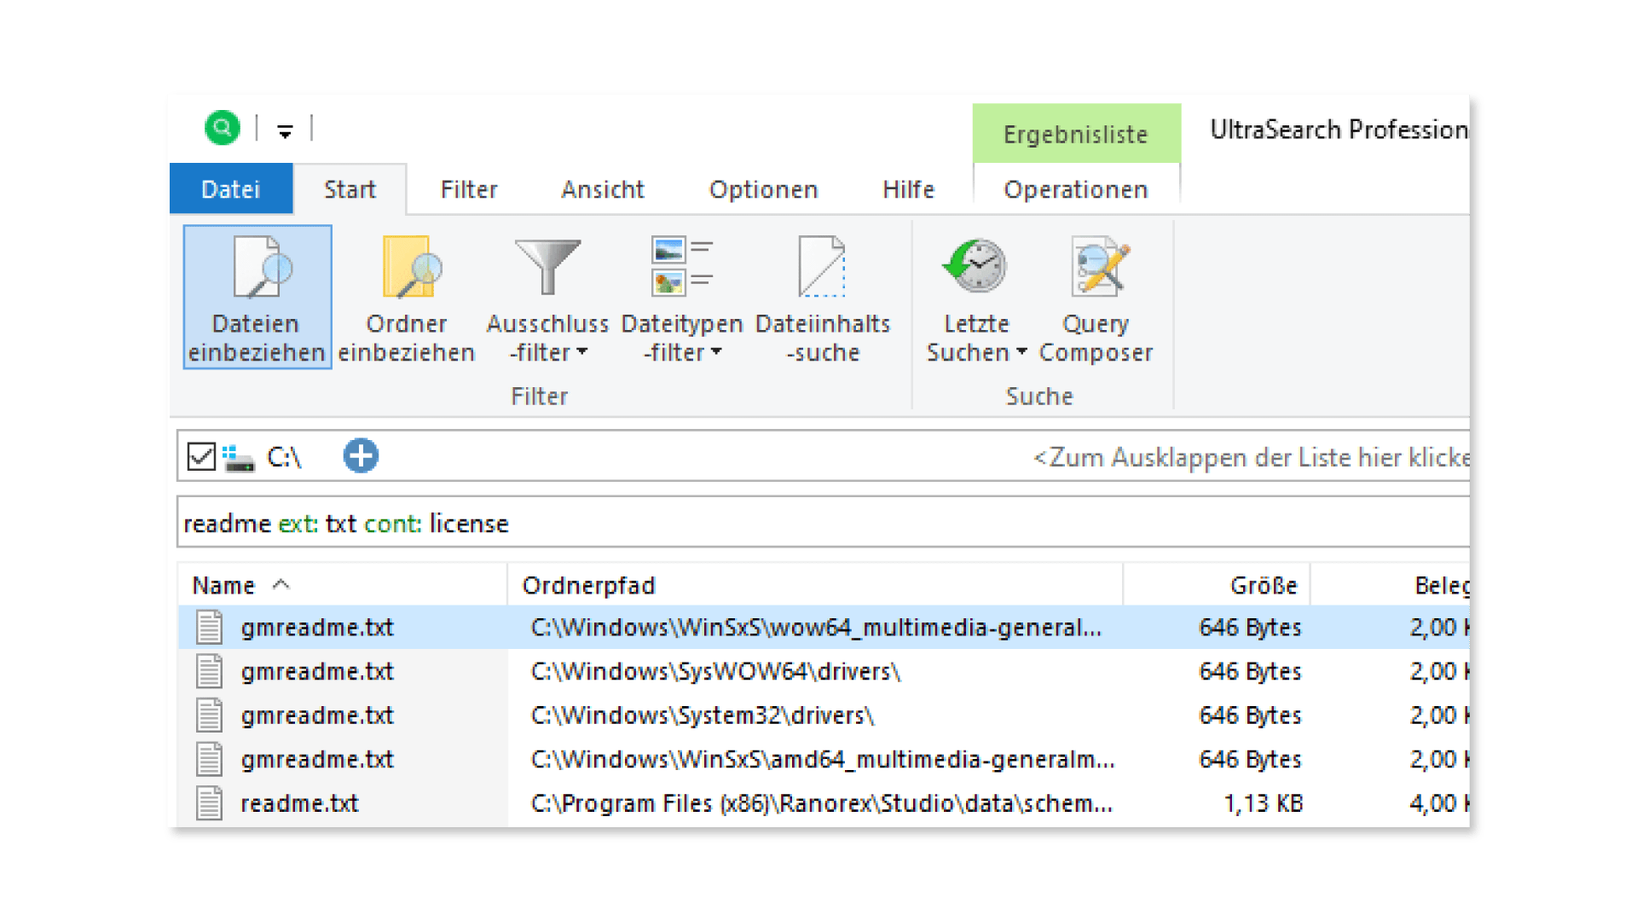Sort results by Name column header
The image size is (1637, 921).
tap(342, 585)
